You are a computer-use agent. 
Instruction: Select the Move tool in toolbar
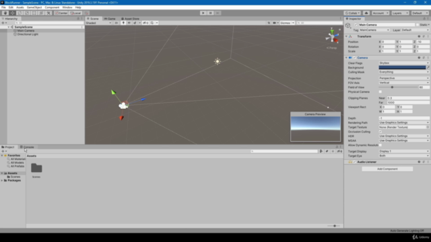(12, 13)
